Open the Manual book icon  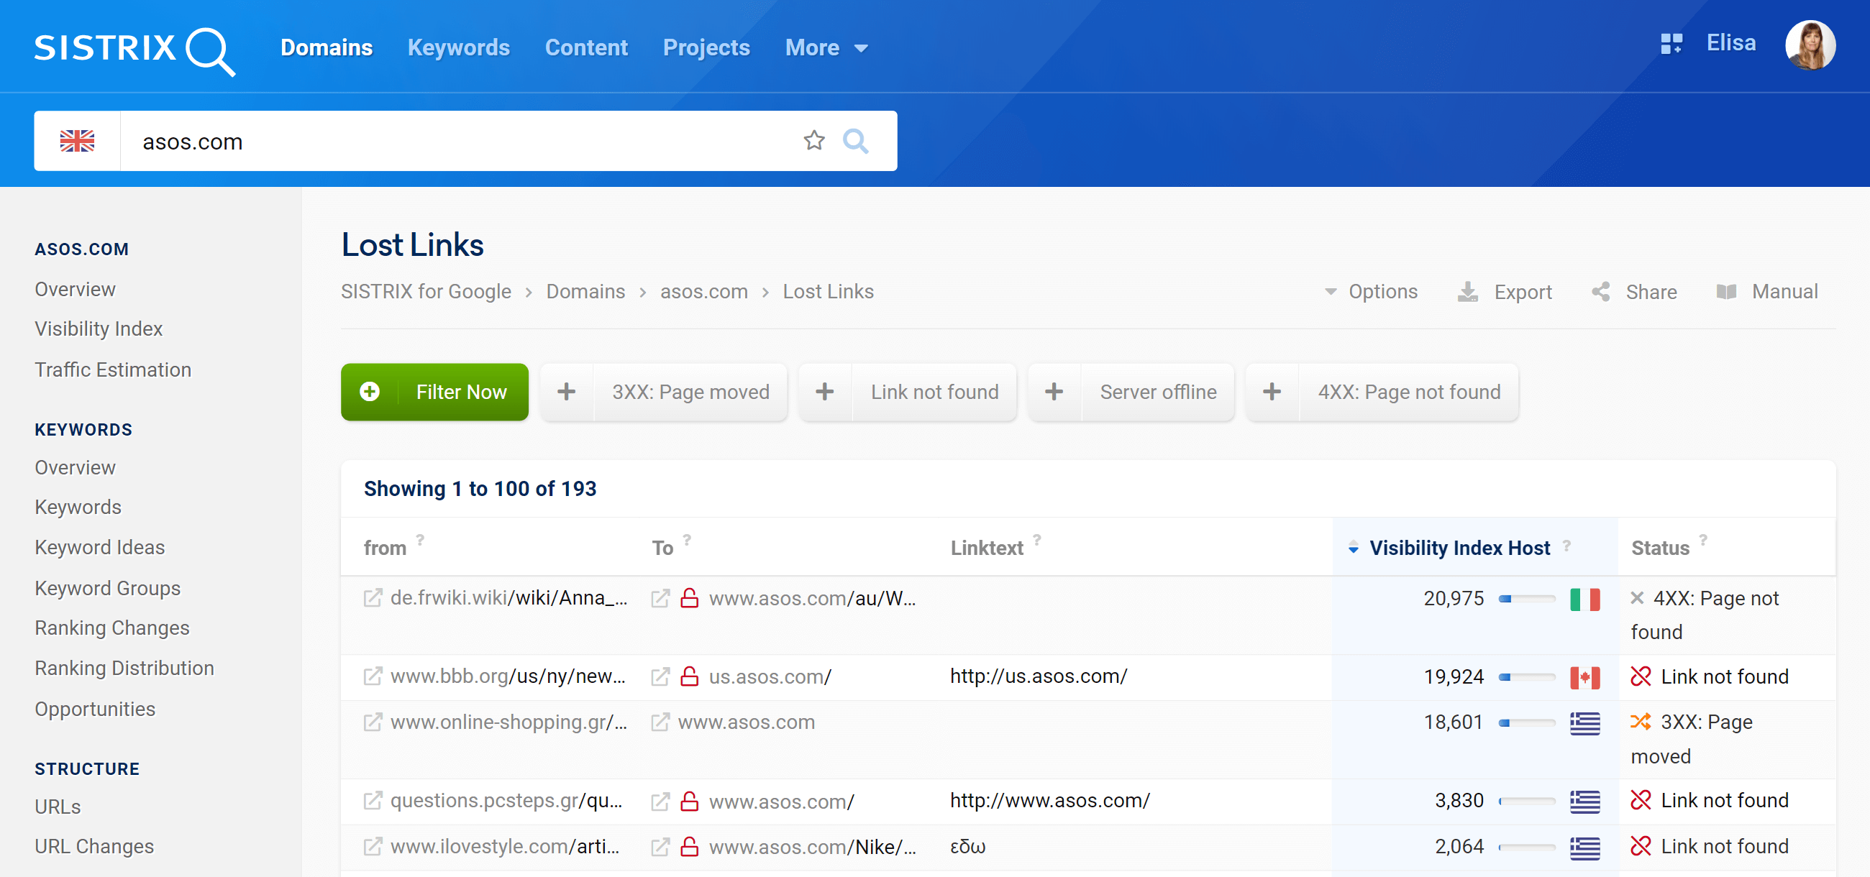pyautogui.click(x=1726, y=292)
